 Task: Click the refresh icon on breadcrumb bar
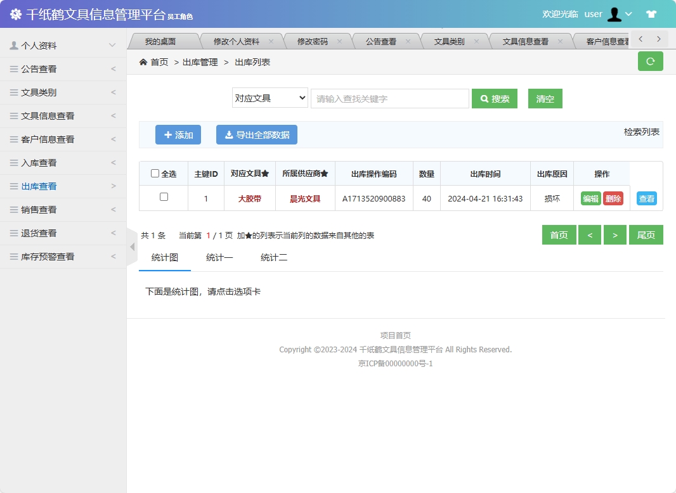point(650,61)
